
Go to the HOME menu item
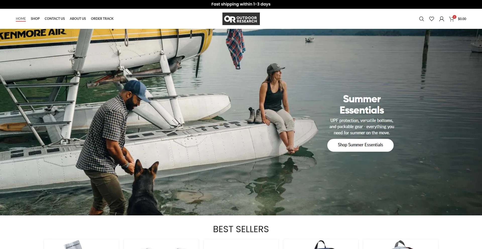click(21, 19)
